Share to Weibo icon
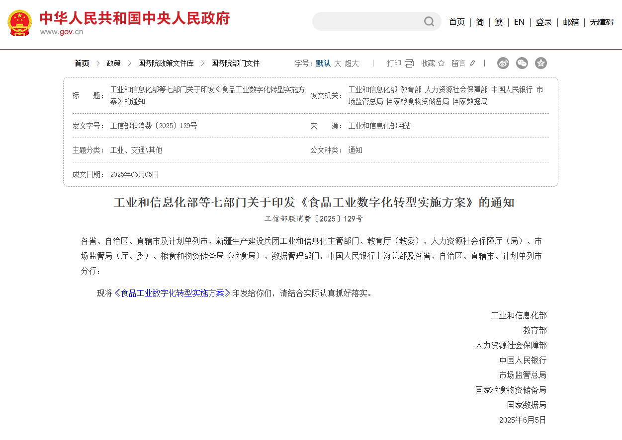 click(x=503, y=63)
